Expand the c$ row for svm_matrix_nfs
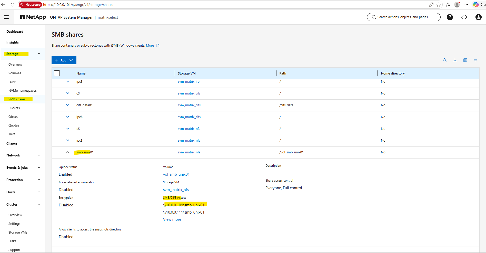The width and height of the screenshot is (486, 253). [x=68, y=129]
